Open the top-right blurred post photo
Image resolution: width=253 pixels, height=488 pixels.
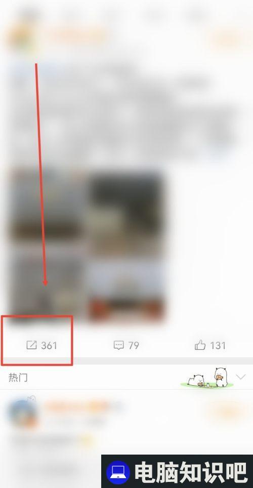click(125, 207)
